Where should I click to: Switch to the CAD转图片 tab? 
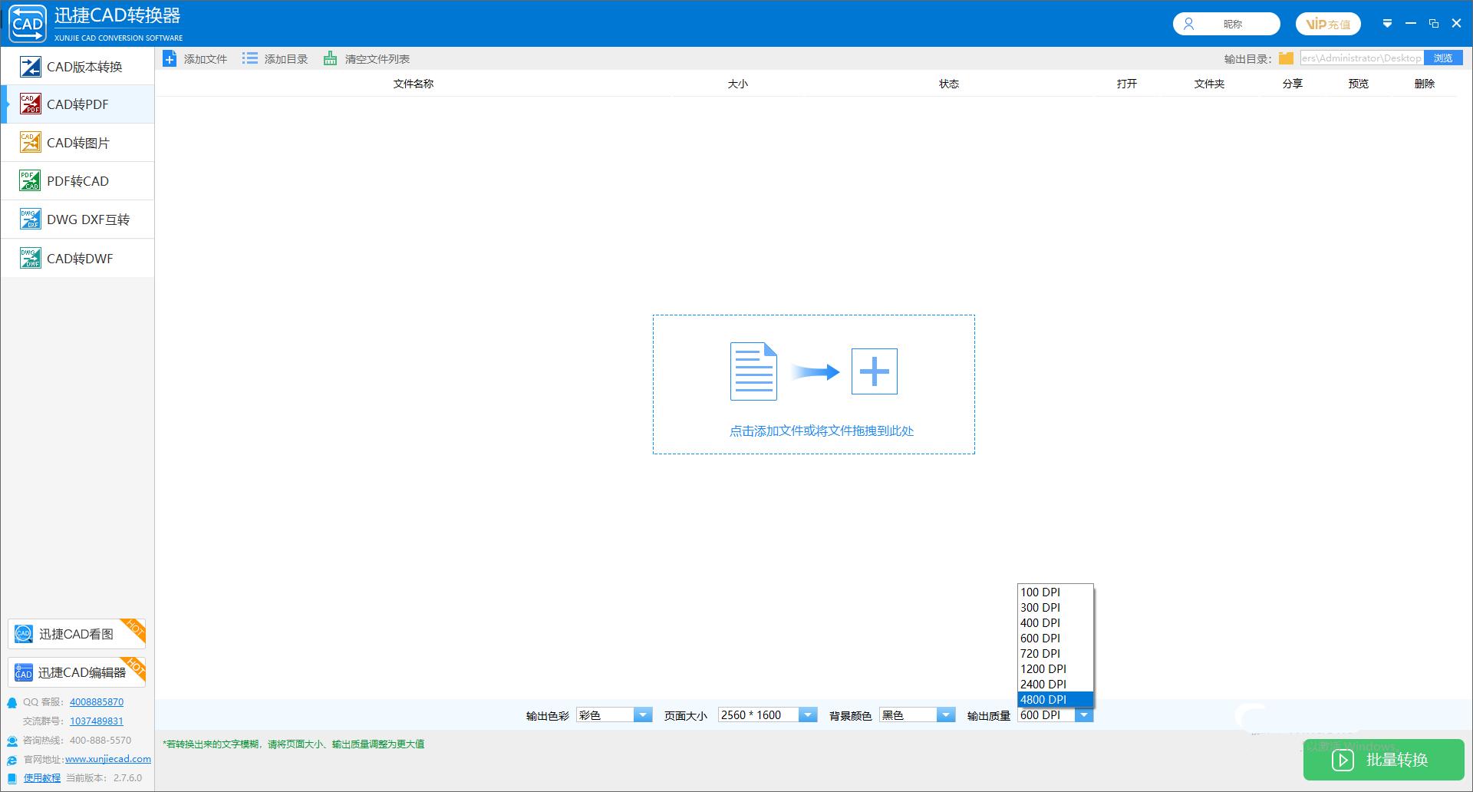point(77,143)
